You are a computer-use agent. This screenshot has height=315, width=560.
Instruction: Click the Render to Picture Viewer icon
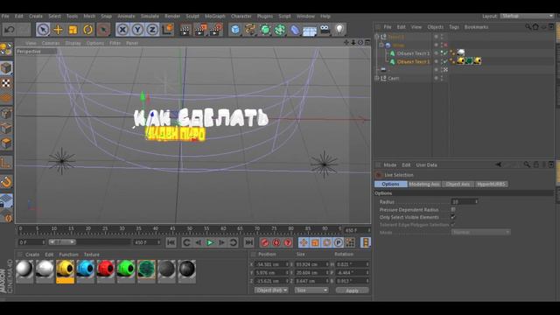[x=200, y=30]
